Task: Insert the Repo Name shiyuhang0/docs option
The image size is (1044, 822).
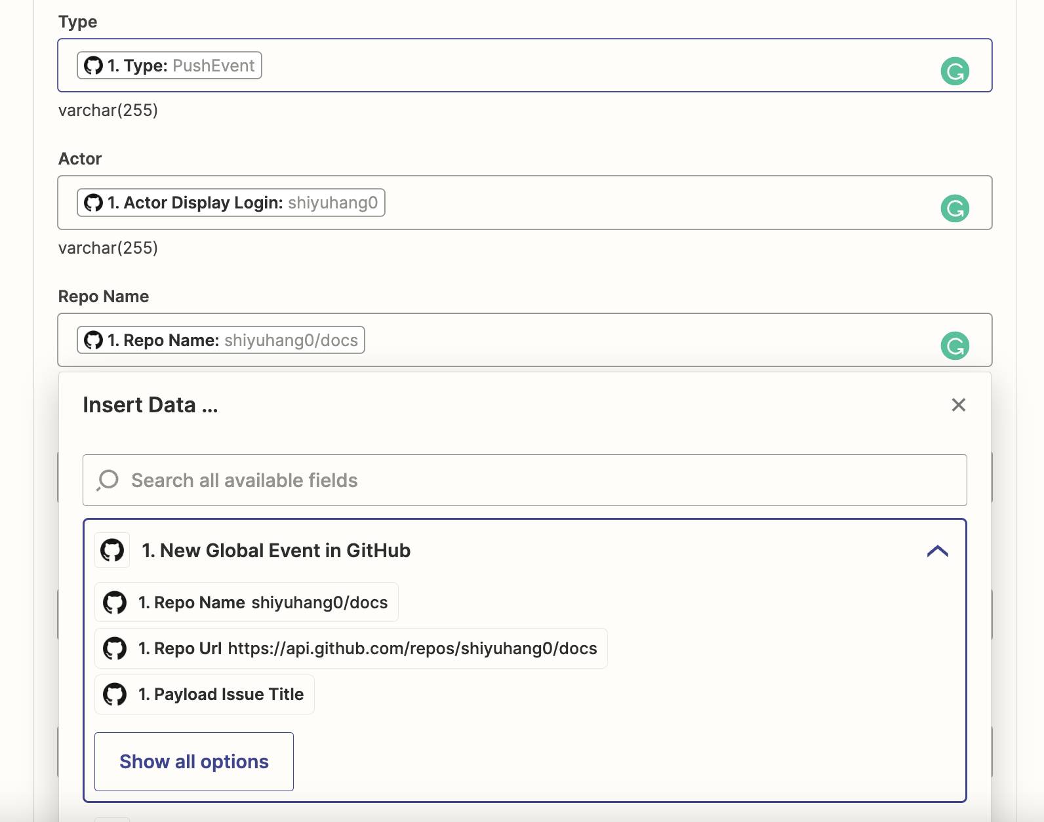Action: pyautogui.click(x=247, y=602)
